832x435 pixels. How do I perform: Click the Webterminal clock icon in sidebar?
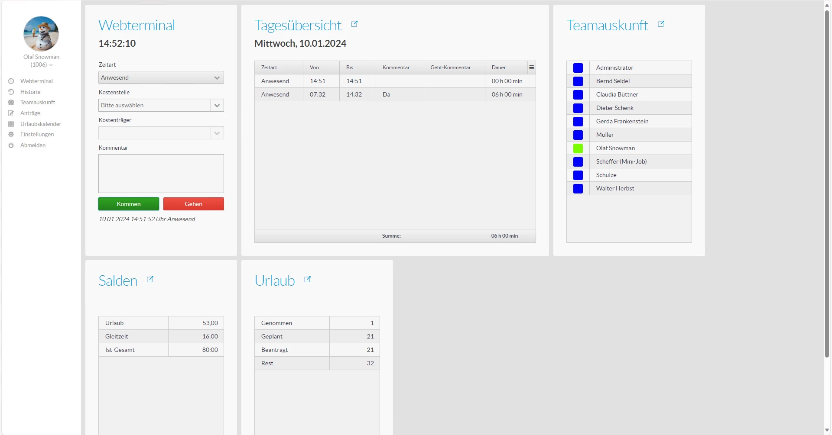11,81
